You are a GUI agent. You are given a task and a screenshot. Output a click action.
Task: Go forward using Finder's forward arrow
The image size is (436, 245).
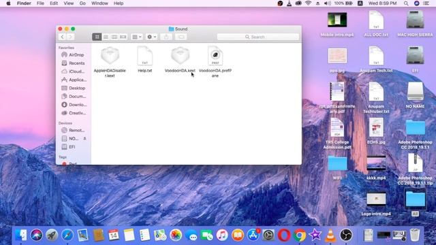pyautogui.click(x=70, y=37)
